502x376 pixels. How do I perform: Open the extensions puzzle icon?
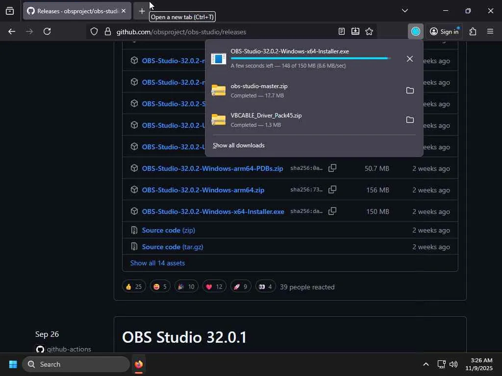[x=473, y=31]
